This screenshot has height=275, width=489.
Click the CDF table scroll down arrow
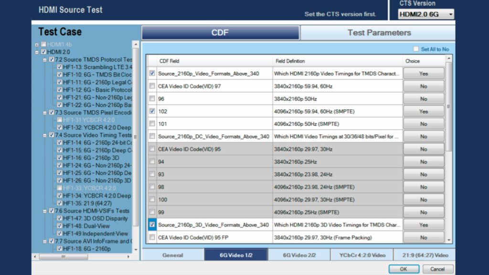tap(449, 240)
